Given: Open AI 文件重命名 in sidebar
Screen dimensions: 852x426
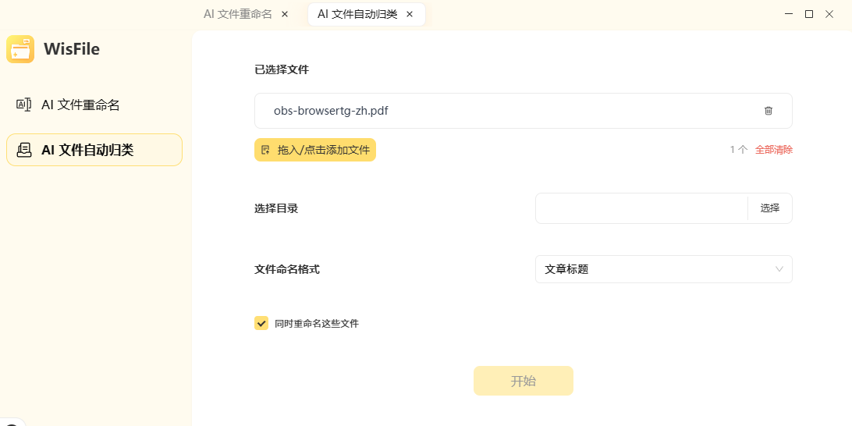Looking at the screenshot, I should pyautogui.click(x=80, y=105).
